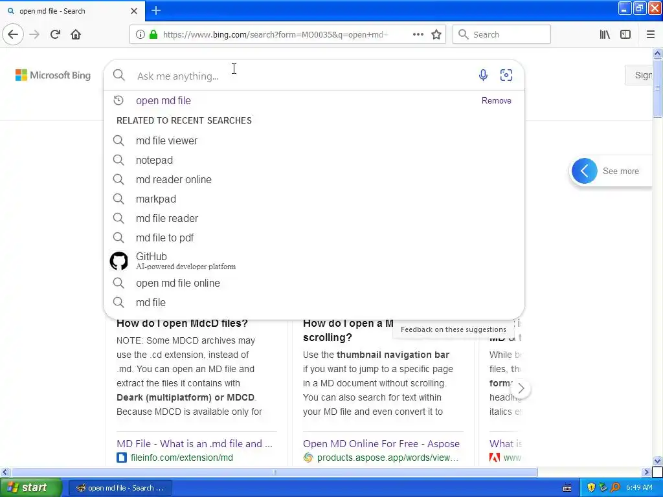The image size is (663, 497).
Task: Open the Windows start menu
Action: pos(30,487)
